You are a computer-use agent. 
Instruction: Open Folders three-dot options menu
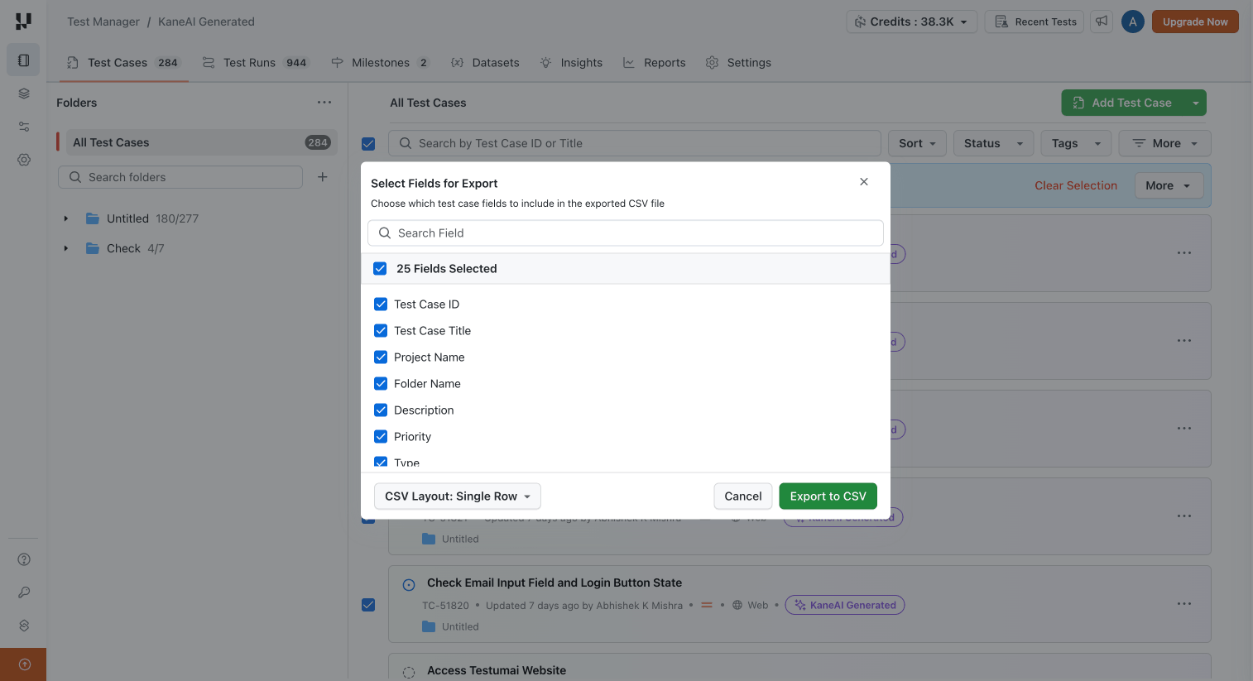324,103
